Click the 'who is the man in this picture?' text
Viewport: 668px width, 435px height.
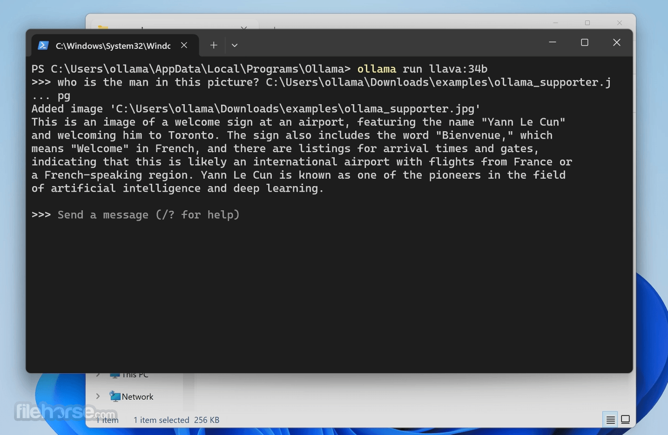click(x=158, y=82)
